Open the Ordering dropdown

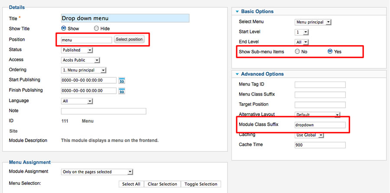point(84,70)
